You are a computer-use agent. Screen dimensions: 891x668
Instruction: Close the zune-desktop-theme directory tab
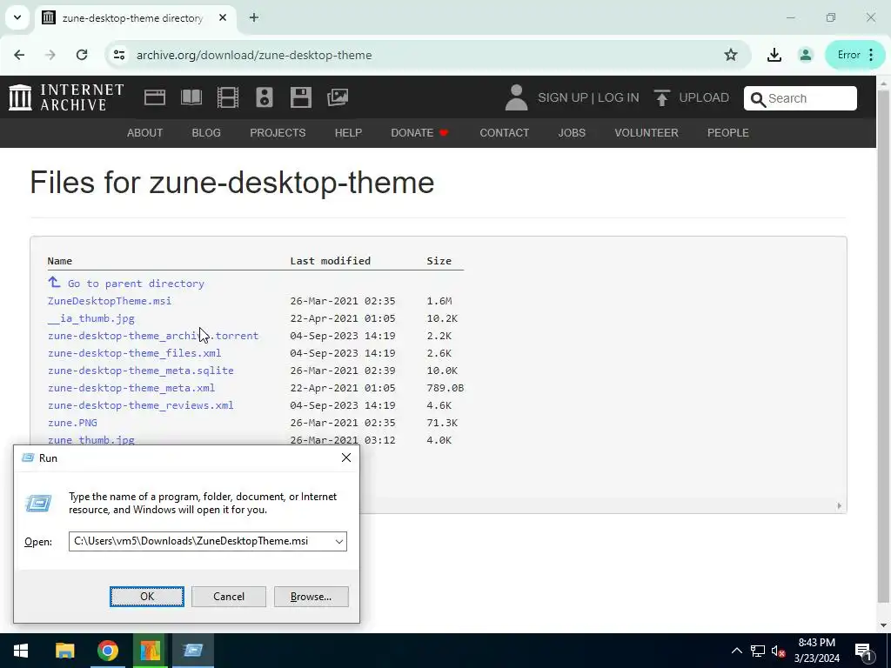pyautogui.click(x=223, y=17)
